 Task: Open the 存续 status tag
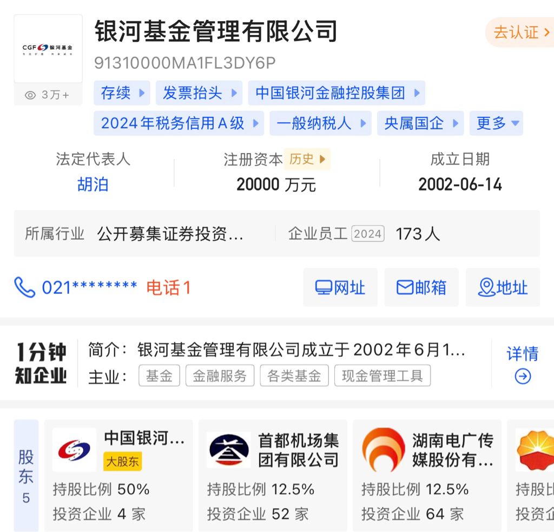(122, 93)
